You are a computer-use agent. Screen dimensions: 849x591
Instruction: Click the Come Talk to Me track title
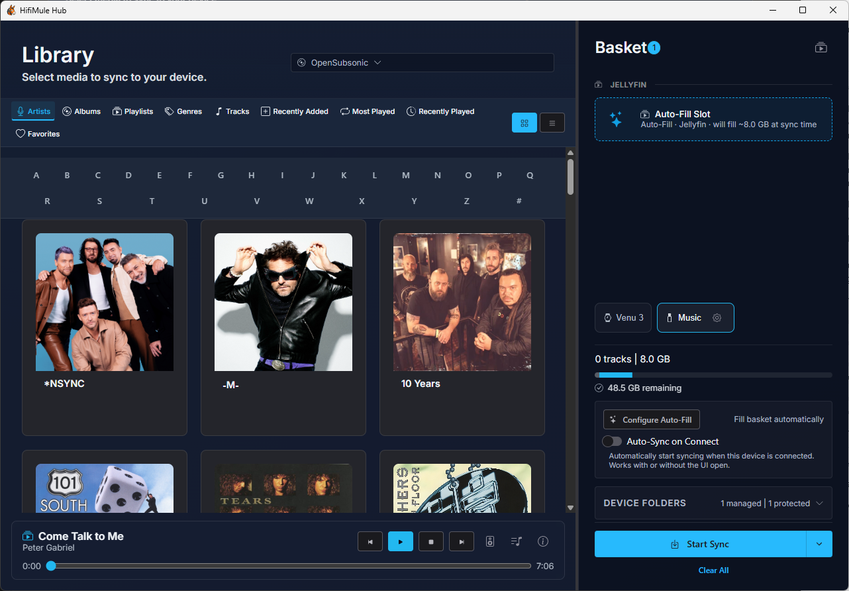(81, 536)
